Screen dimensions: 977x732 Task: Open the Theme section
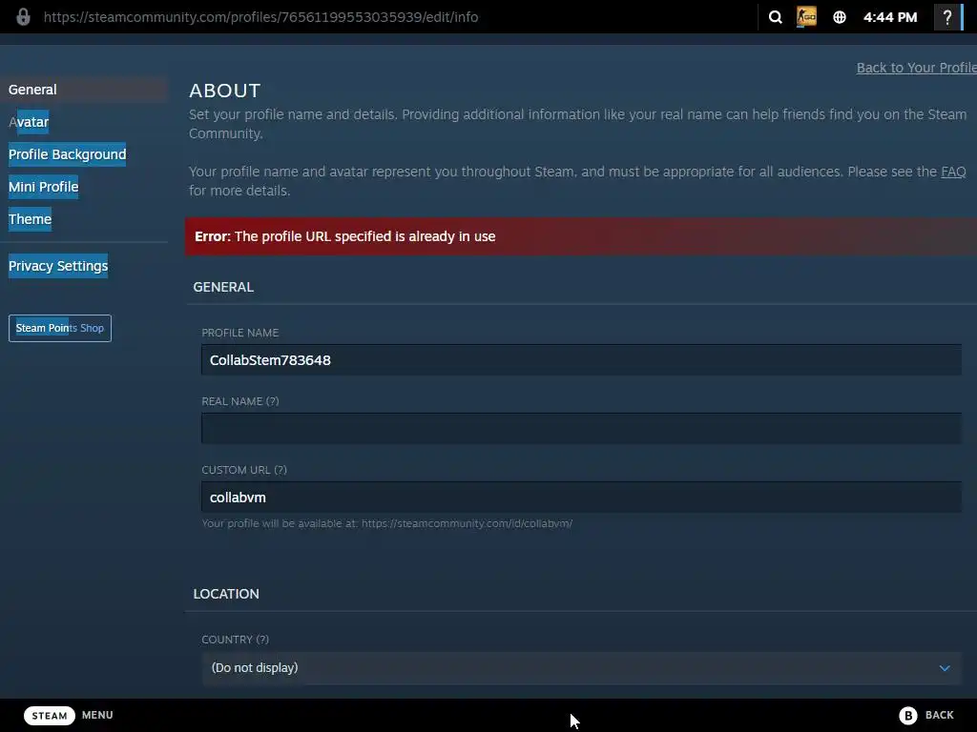pos(30,219)
